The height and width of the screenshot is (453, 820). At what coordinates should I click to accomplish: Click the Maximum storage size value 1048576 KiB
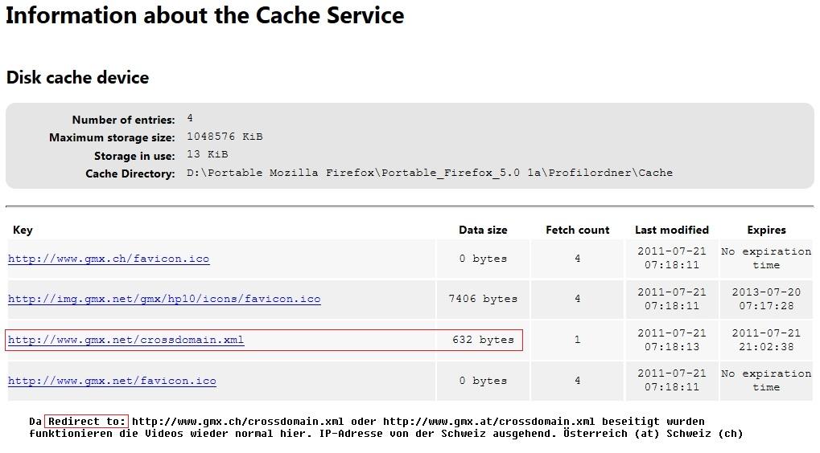225,137
